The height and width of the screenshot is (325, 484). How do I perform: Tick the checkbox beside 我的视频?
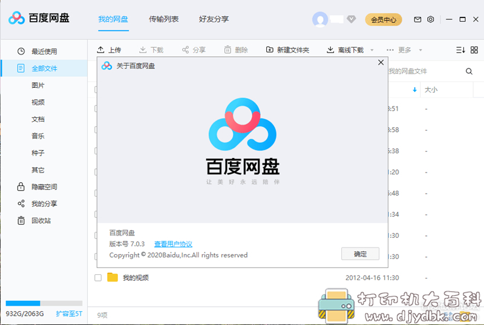pyautogui.click(x=98, y=277)
